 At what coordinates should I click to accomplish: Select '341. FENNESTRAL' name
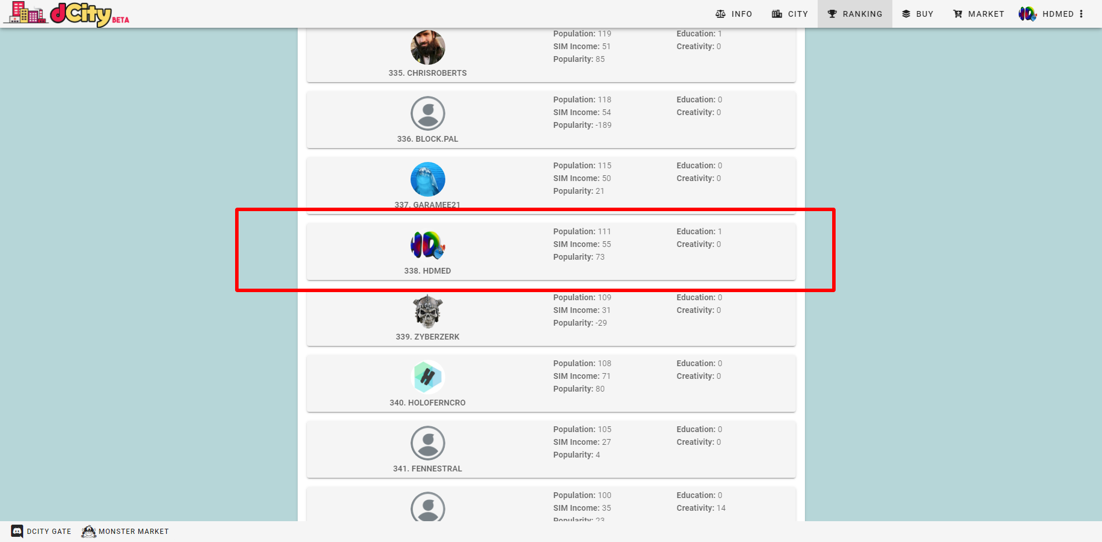(x=428, y=469)
